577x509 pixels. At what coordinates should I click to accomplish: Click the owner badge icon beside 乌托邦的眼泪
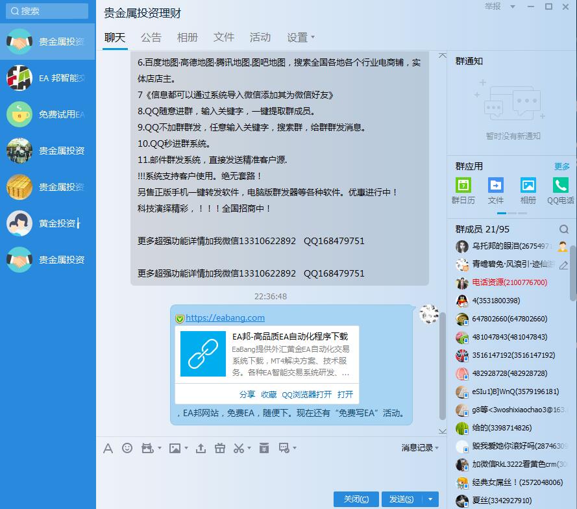click(x=563, y=246)
